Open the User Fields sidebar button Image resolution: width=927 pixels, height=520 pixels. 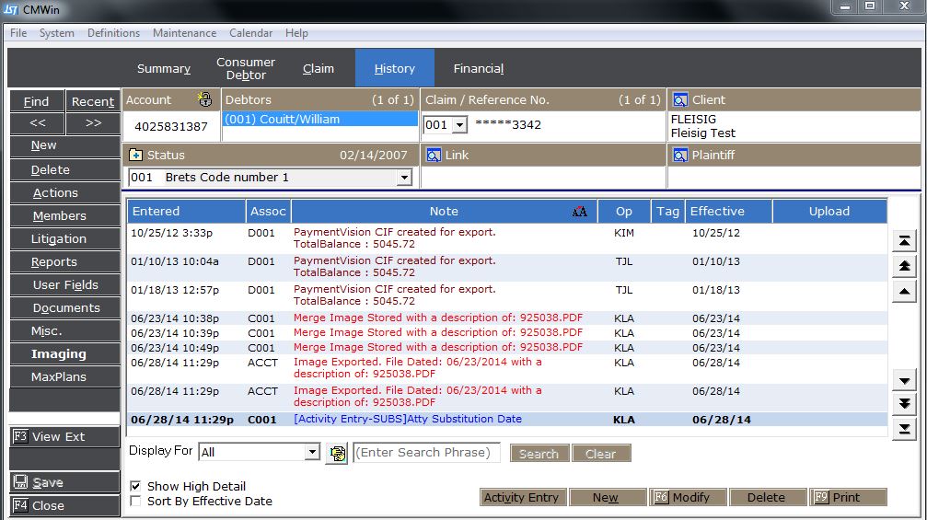click(65, 284)
